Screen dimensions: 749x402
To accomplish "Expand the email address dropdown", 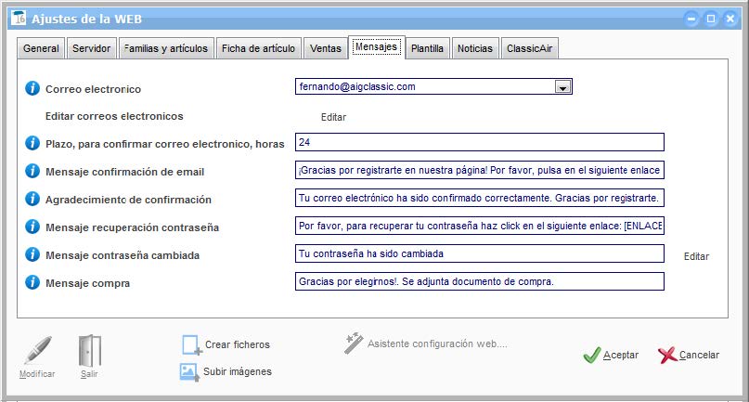I will point(562,87).
